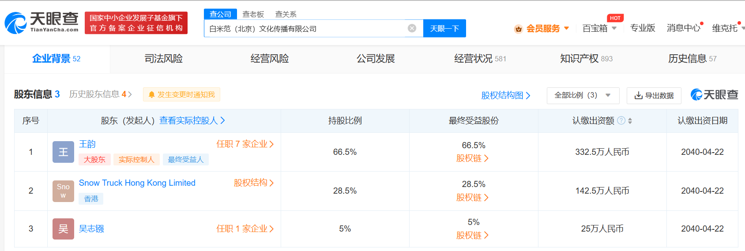The height and width of the screenshot is (251, 745).
Task: Open 股权结构图 link
Action: click(506, 95)
